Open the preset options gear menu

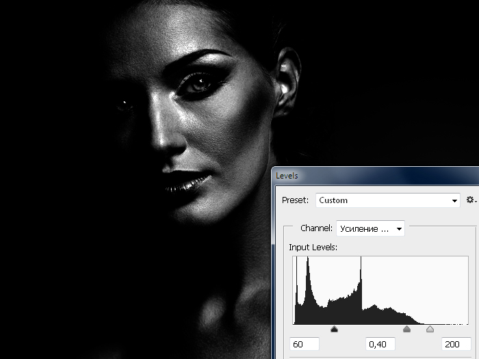[471, 200]
